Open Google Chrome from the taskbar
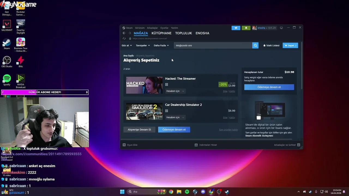 pyautogui.click(x=171, y=192)
